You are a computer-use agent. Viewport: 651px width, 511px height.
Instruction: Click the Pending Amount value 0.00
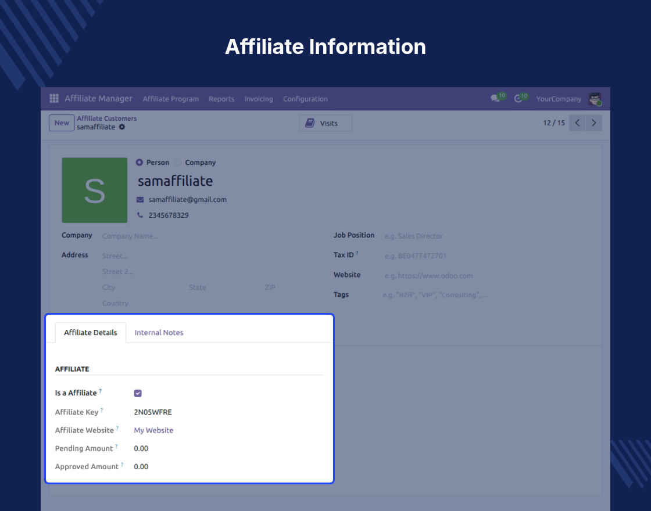click(141, 448)
